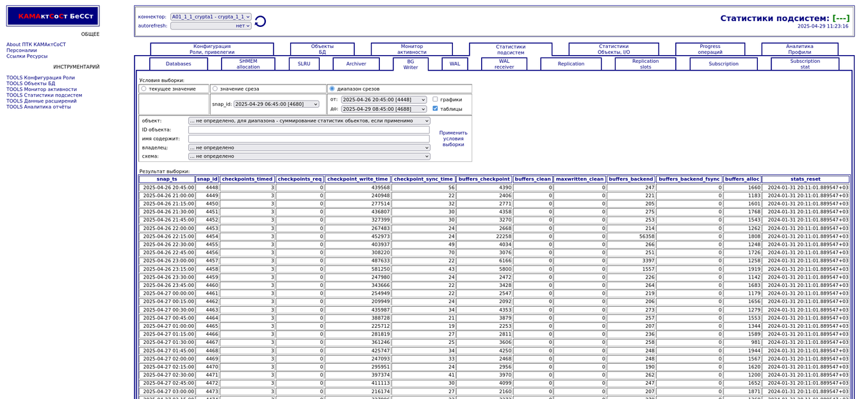This screenshot has width=861, height=399.
Task: Open 'TOOLS Аналитика отчёты' sidebar link
Action: tap(38, 107)
